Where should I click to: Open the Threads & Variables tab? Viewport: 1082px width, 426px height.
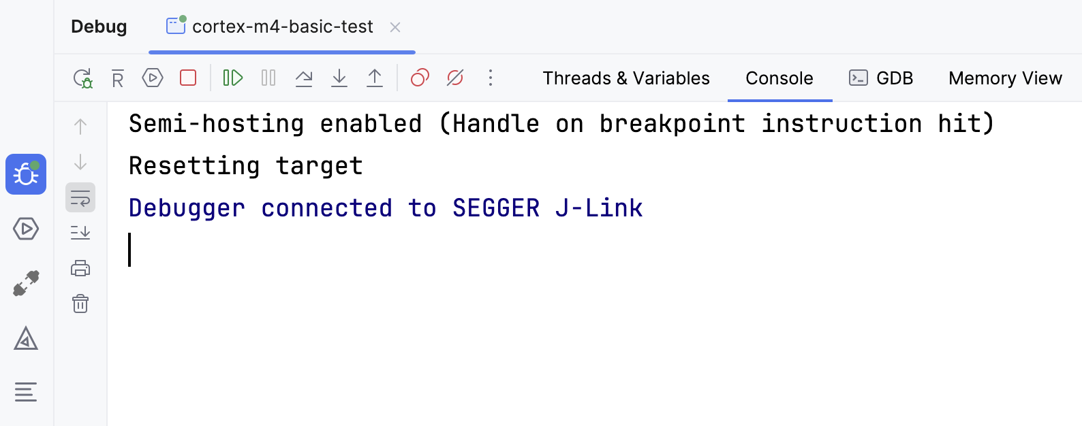626,78
